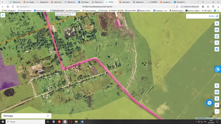Image resolution: width=221 pixels, height=124 pixels.
Task: Show hidden system tray icons
Action: [196, 122]
